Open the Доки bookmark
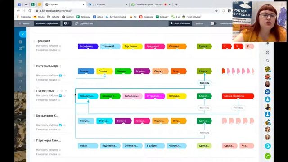288x162 pixels. (x=98, y=17)
